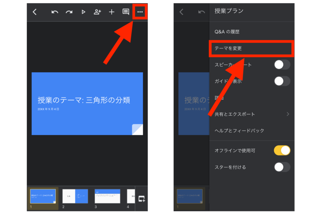Enable the スピーカーノート toggle

coord(282,65)
